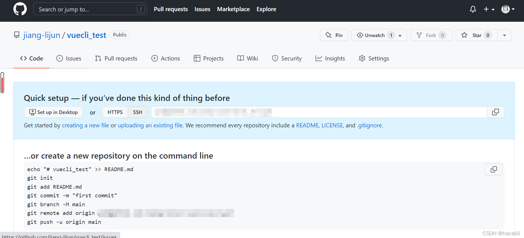Image resolution: width=524 pixels, height=238 pixels.
Task: Expand the Unwatch dropdown caret
Action: pyautogui.click(x=400, y=35)
